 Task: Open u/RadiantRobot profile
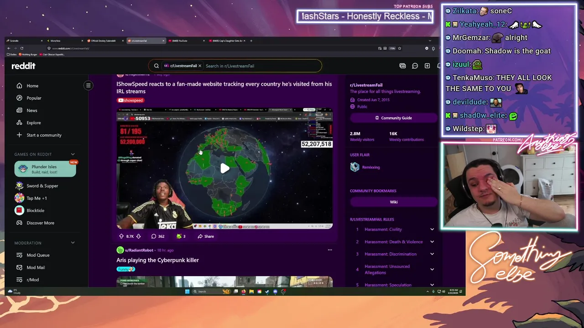pyautogui.click(x=139, y=250)
